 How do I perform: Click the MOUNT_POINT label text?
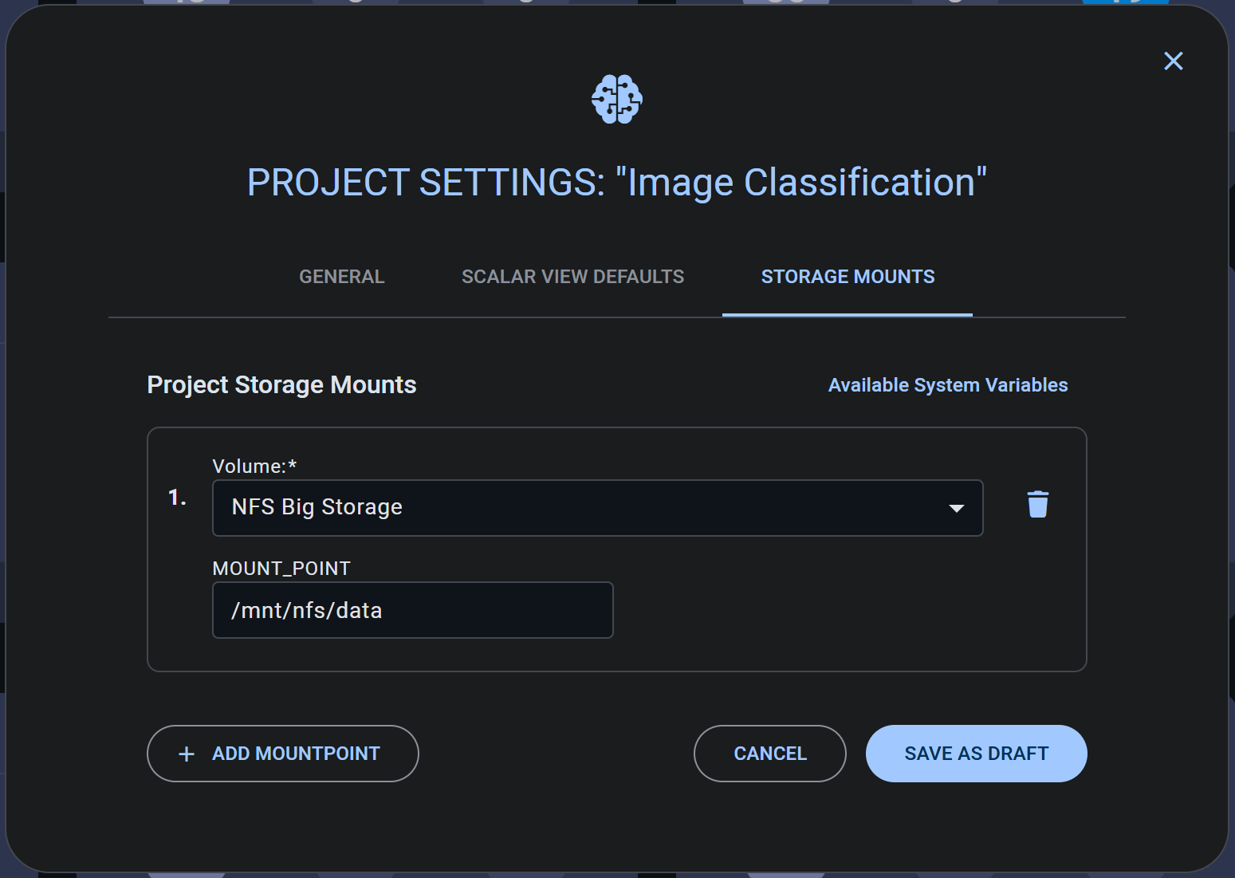281,569
